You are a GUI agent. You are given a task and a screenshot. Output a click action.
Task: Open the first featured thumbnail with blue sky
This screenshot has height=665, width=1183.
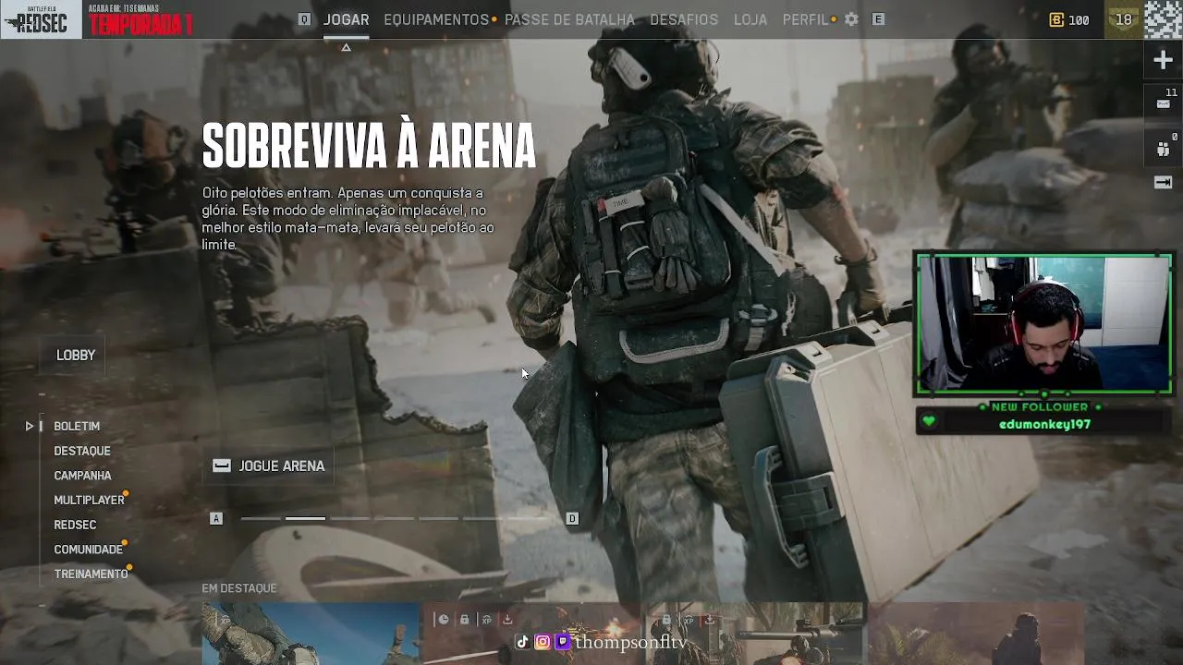click(311, 634)
